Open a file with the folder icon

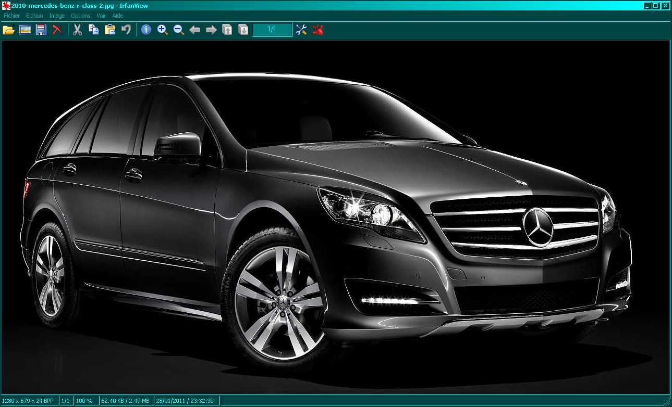click(x=8, y=30)
